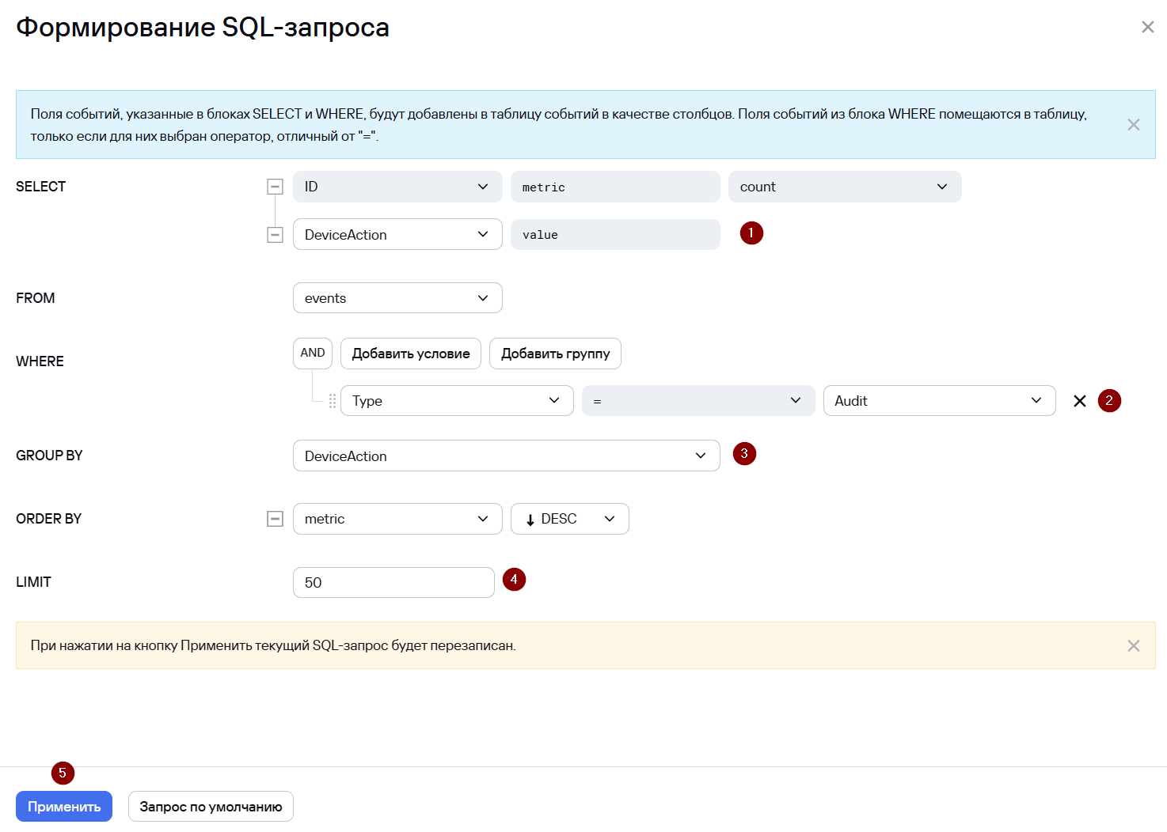
Task: Delete the Type = Audit condition
Action: (x=1079, y=401)
